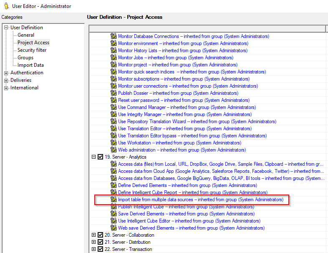The image size is (328, 253).
Task: Click the icon next to Use Command Manager
Action: tap(114, 107)
